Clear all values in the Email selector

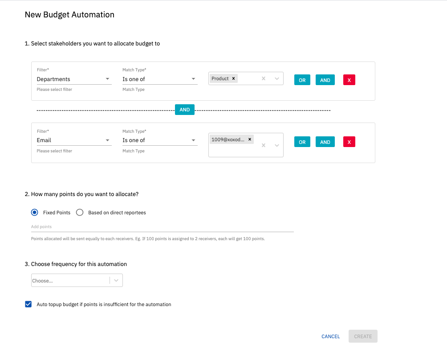tap(264, 145)
